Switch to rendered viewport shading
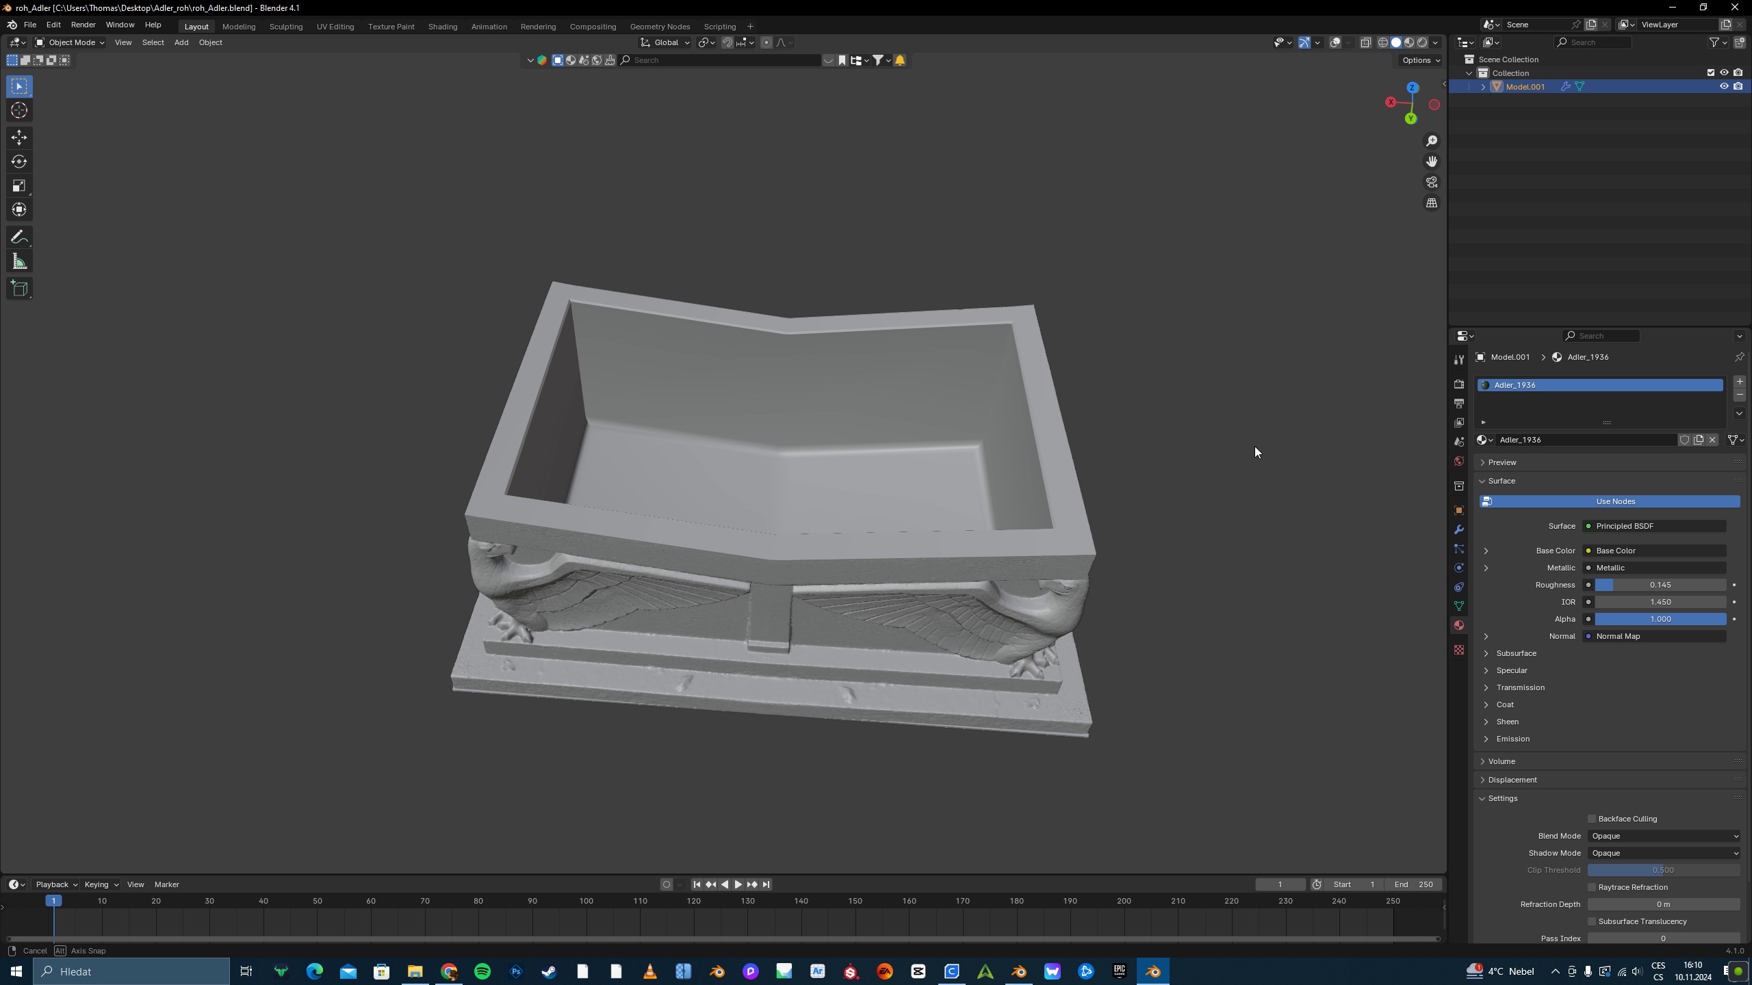1752x985 pixels. click(x=1422, y=42)
